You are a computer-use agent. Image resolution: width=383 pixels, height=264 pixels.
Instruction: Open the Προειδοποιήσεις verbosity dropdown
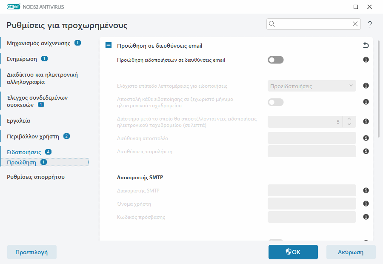312,86
